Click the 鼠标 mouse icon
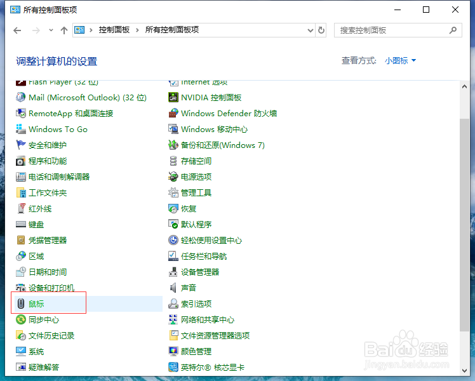The image size is (475, 381). point(20,304)
